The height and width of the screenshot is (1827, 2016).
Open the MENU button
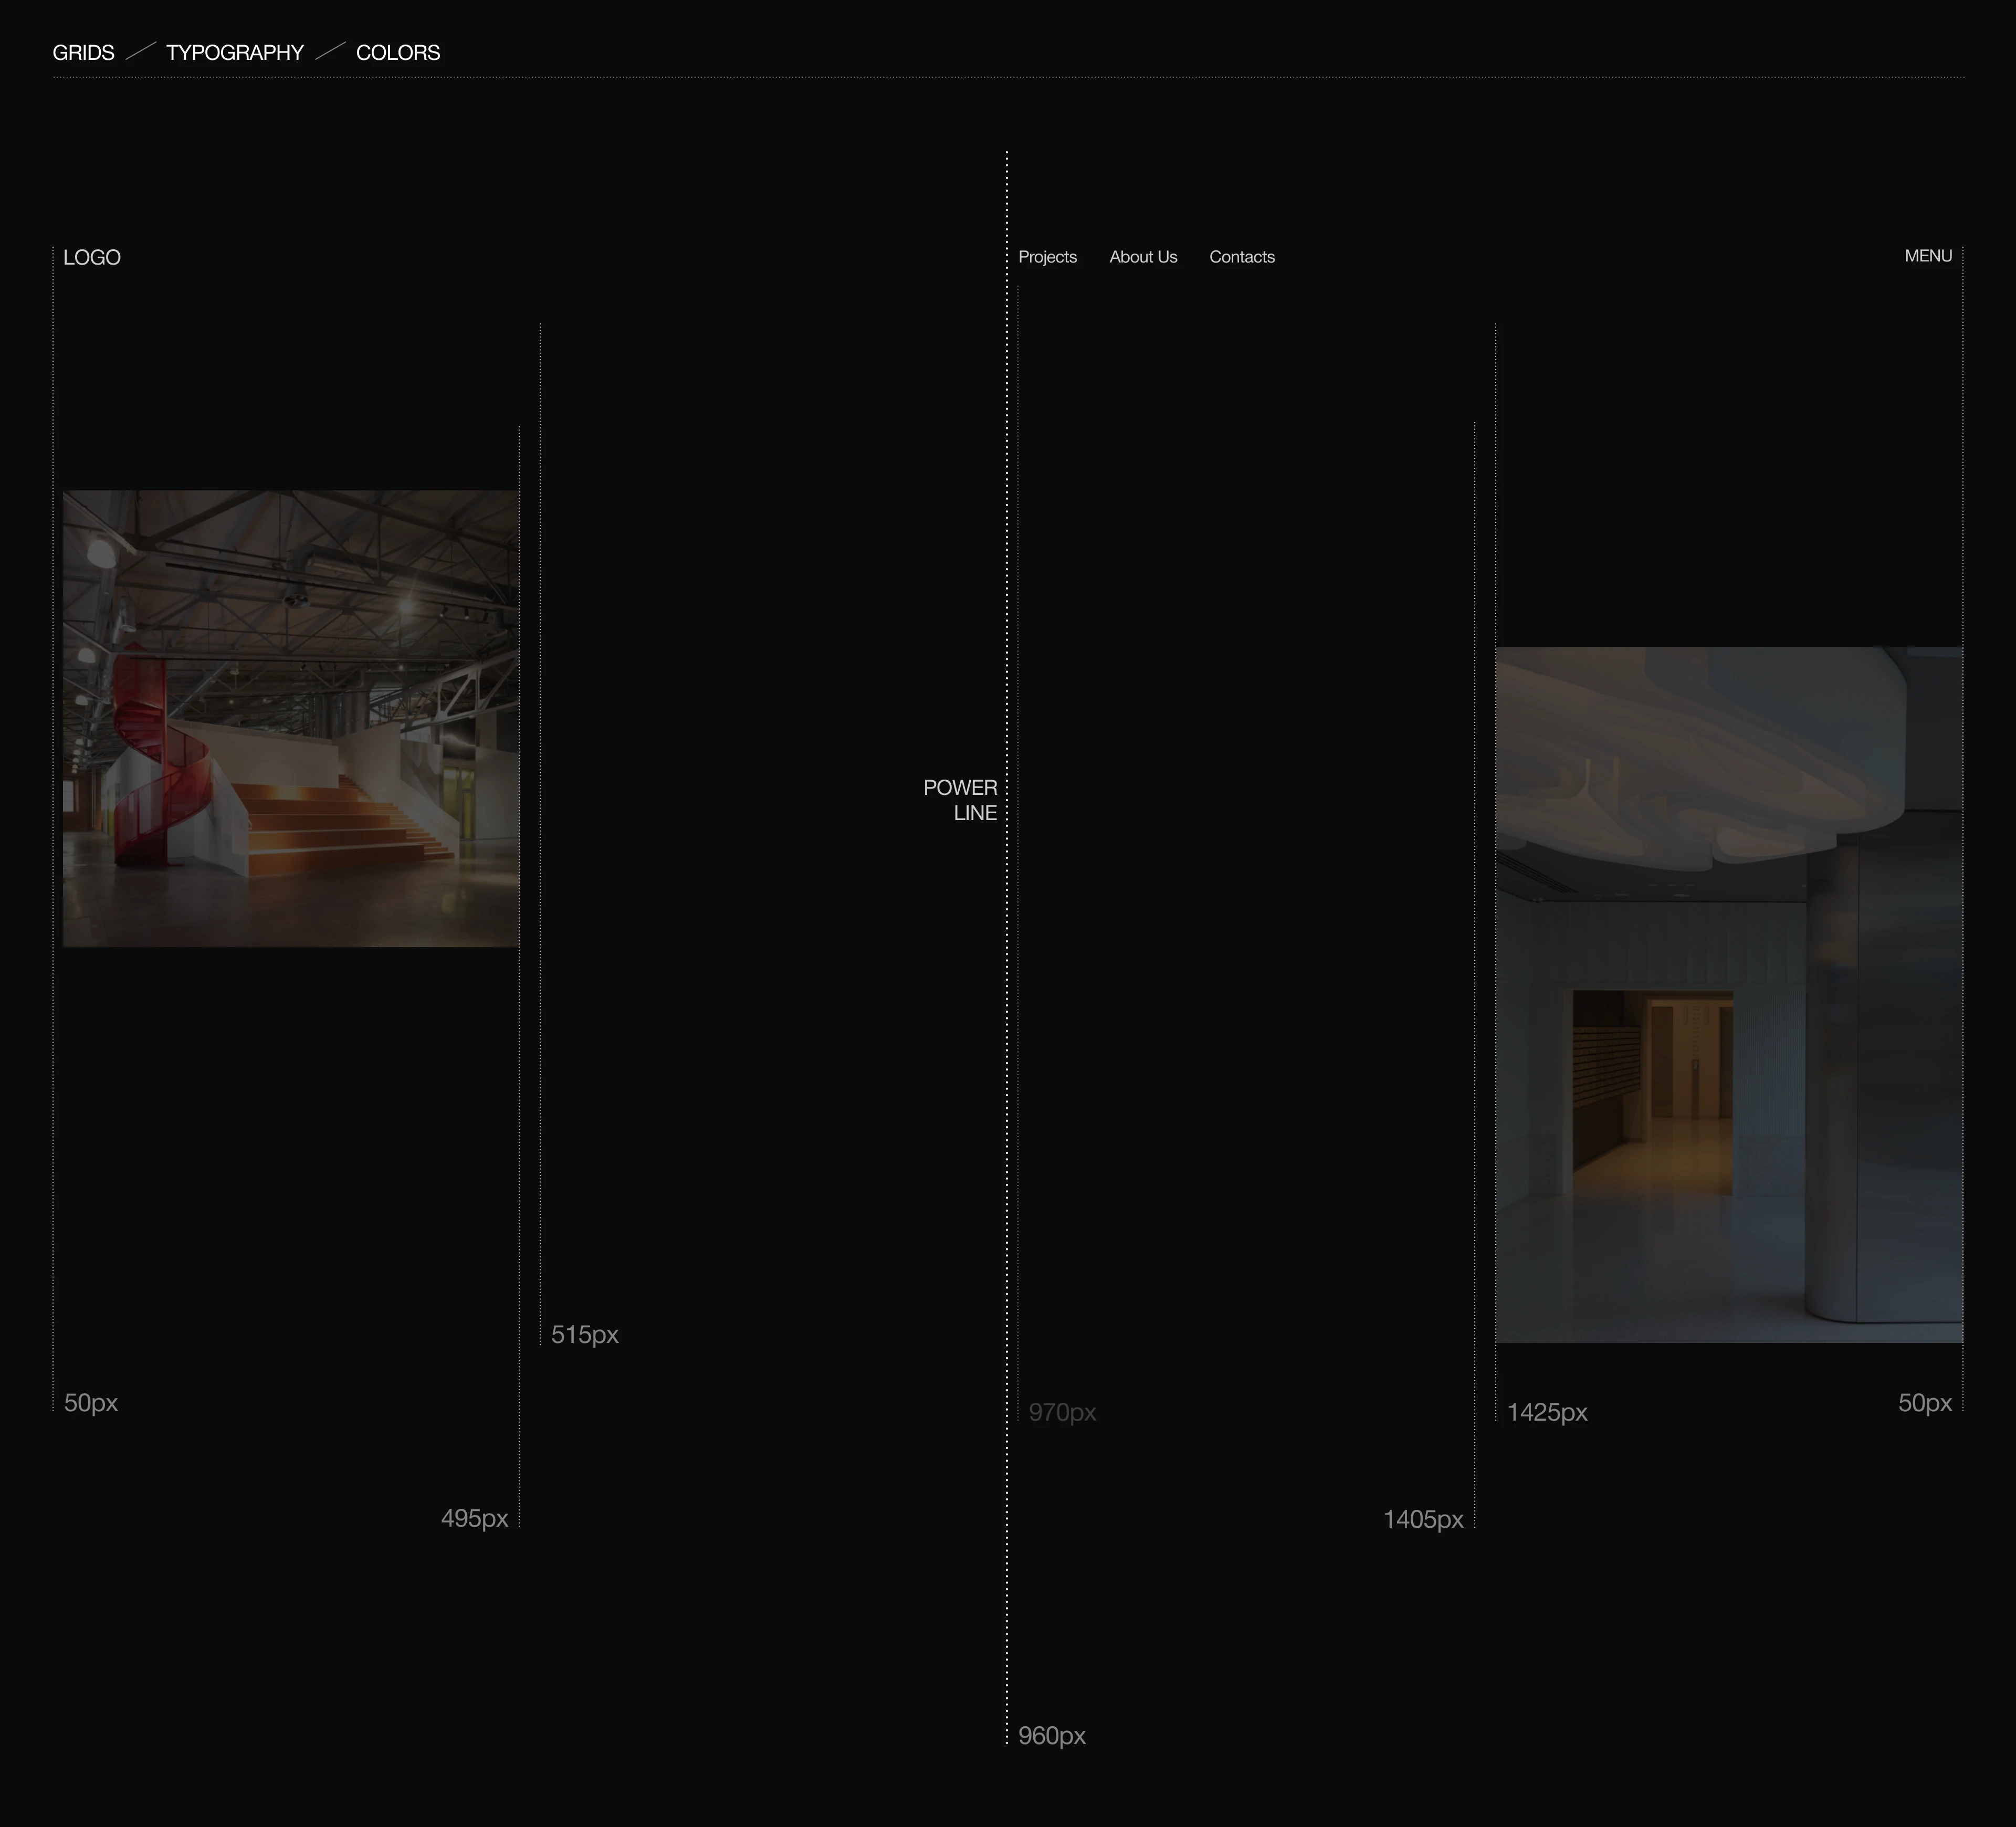pyautogui.click(x=1928, y=256)
